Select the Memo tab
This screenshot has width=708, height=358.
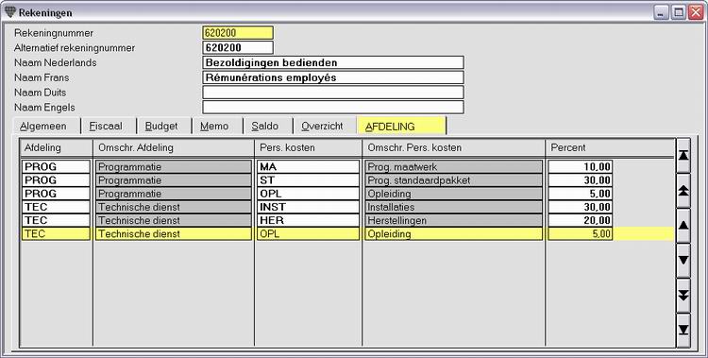pos(214,127)
